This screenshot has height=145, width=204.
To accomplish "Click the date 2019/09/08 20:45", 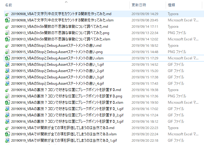I will pyautogui.click(x=145, y=20).
